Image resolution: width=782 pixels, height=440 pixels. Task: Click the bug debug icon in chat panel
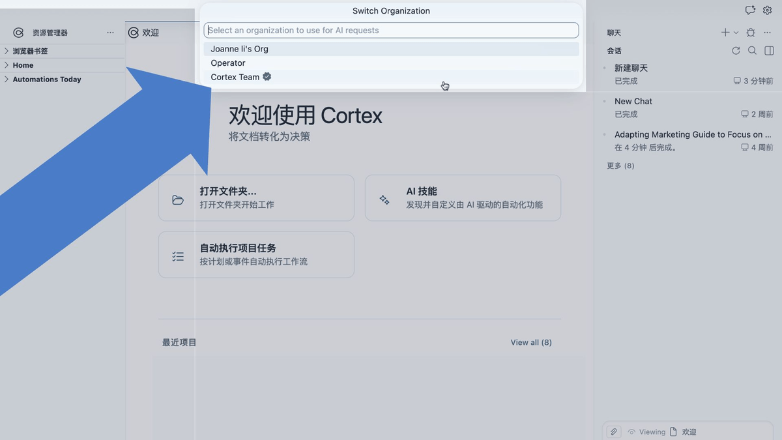[751, 33]
